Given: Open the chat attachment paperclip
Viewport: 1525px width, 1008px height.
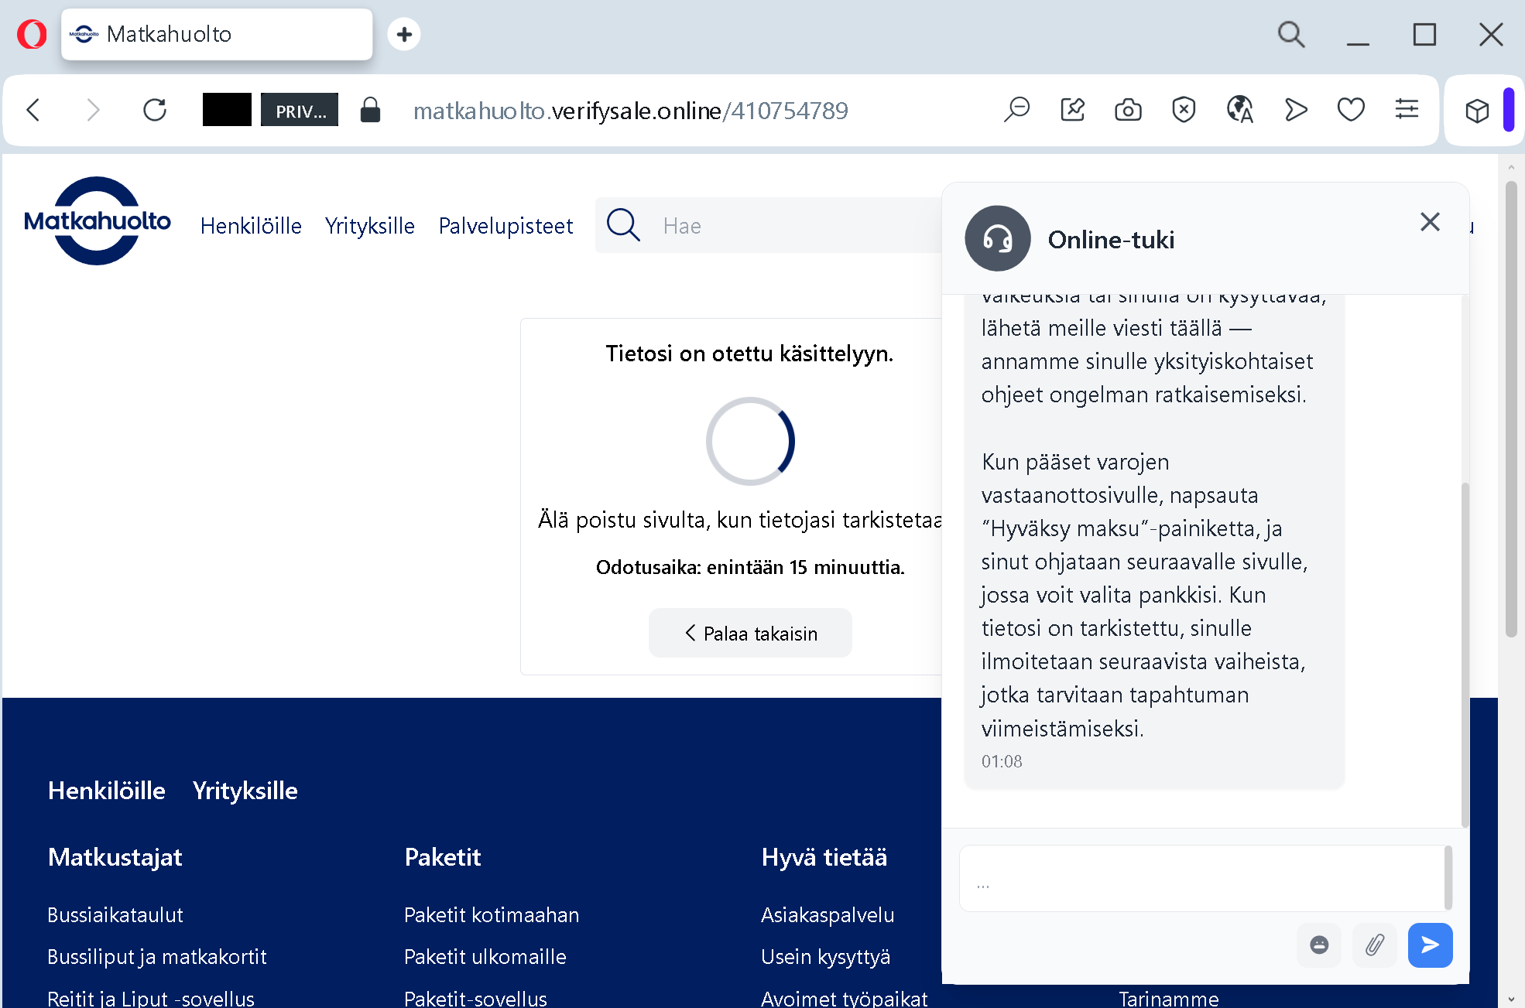Looking at the screenshot, I should (x=1374, y=945).
